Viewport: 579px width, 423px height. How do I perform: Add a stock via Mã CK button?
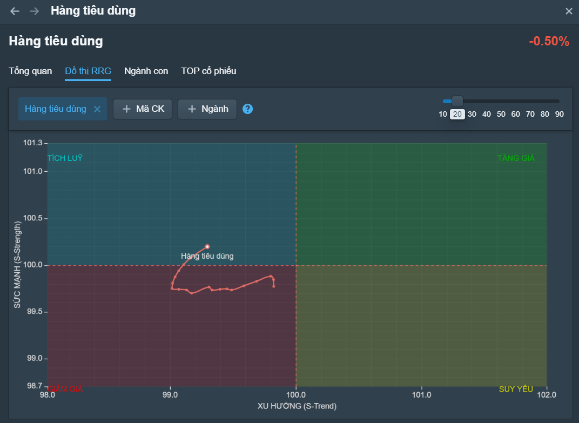coord(143,109)
